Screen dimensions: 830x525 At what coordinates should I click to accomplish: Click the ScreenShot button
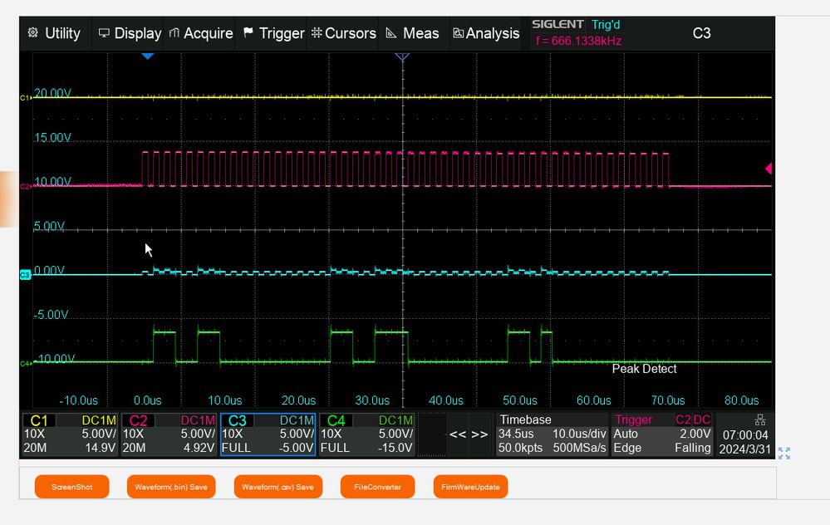tap(72, 487)
